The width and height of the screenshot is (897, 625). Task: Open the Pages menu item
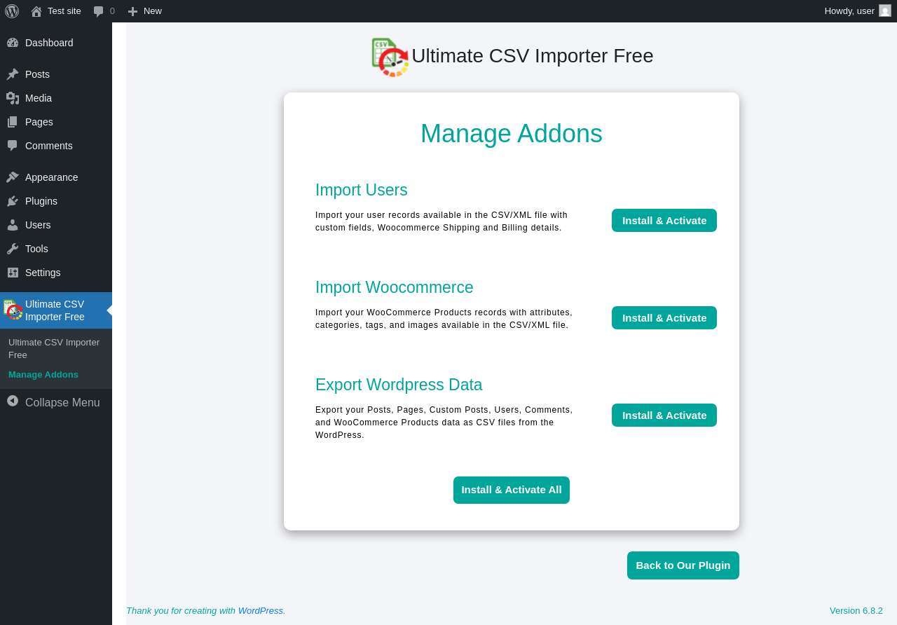click(39, 122)
